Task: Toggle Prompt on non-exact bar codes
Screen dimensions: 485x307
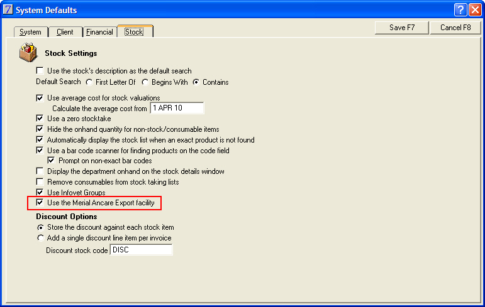Action: (51, 161)
